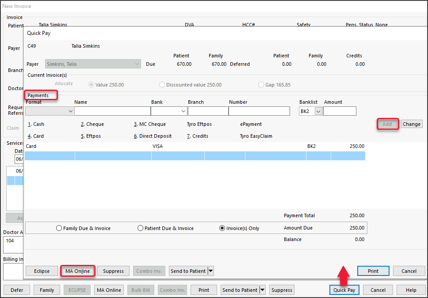Choose the ePayment payment type
Image resolution: width=428 pixels, height=298 pixels.
(x=251, y=124)
